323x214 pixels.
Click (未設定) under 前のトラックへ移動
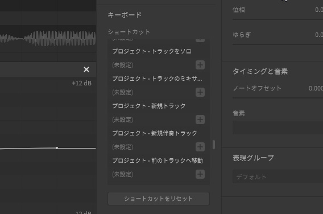coord(123,174)
